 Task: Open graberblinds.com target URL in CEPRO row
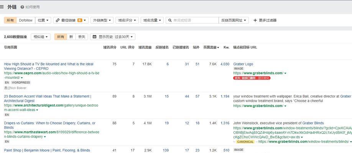[x=258, y=73]
